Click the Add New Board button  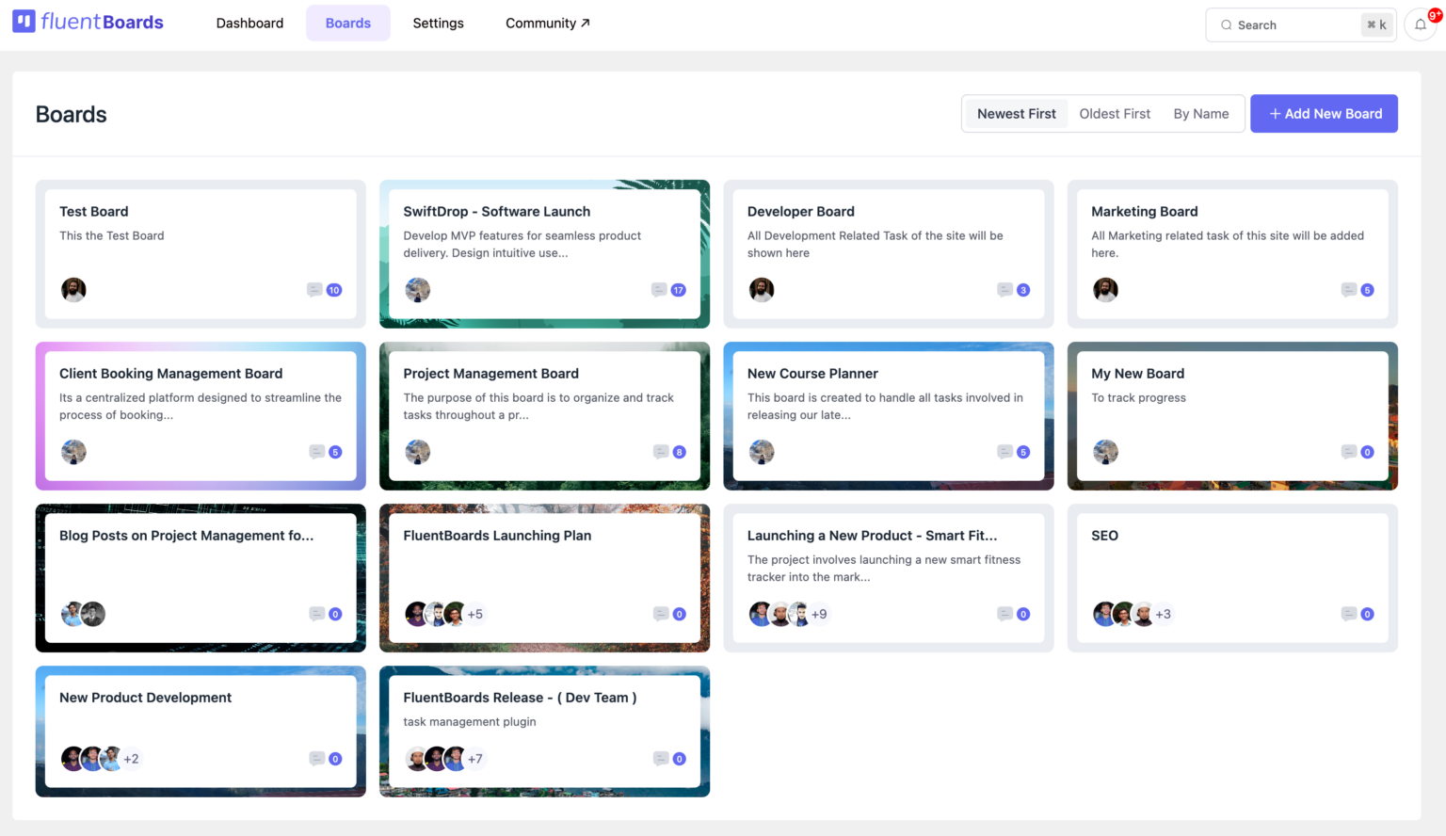point(1324,113)
